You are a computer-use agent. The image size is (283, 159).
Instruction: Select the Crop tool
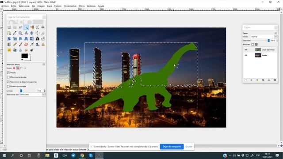click(x=43, y=33)
